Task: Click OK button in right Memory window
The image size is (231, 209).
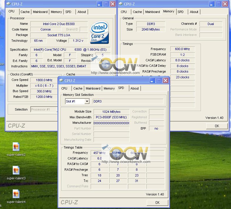Action: coord(217,126)
